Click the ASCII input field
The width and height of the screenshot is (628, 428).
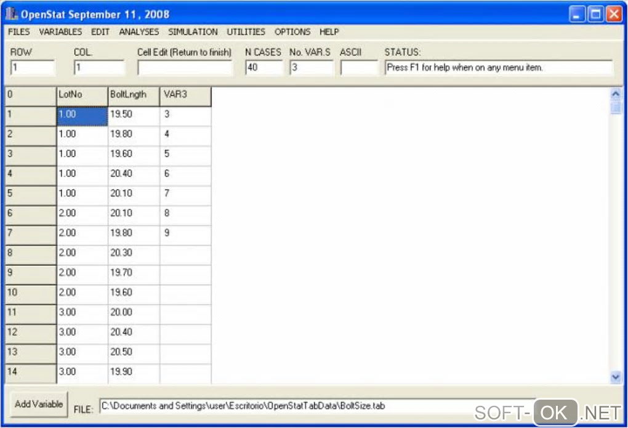(x=360, y=67)
